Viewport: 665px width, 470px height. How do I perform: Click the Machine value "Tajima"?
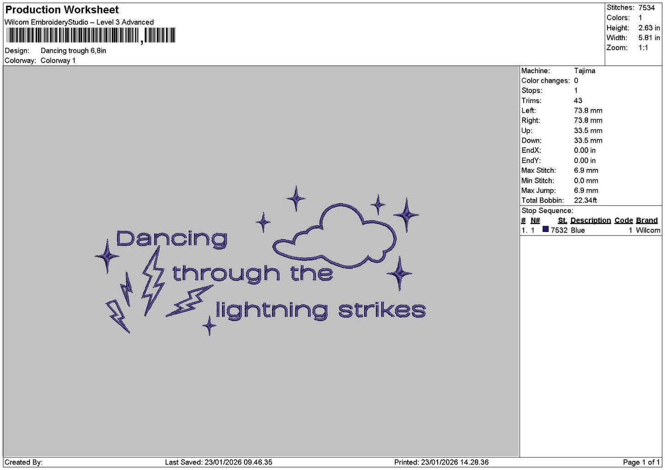584,70
